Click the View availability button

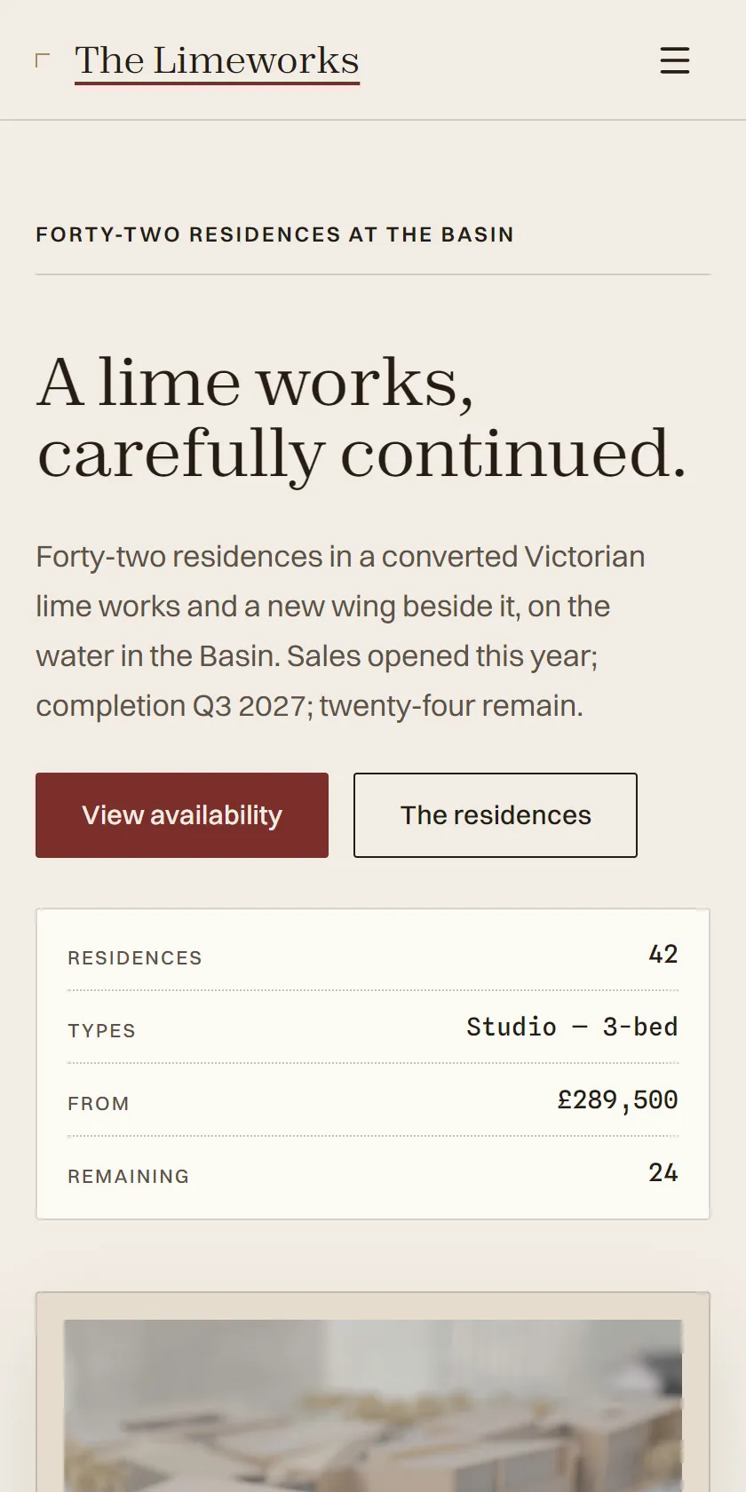click(182, 815)
